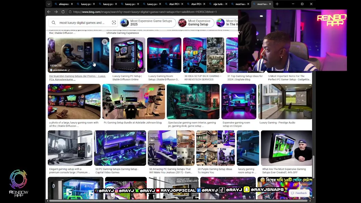
Task: Open '50 Amazing PC Gaming Setups' link
Action: tap(171, 171)
